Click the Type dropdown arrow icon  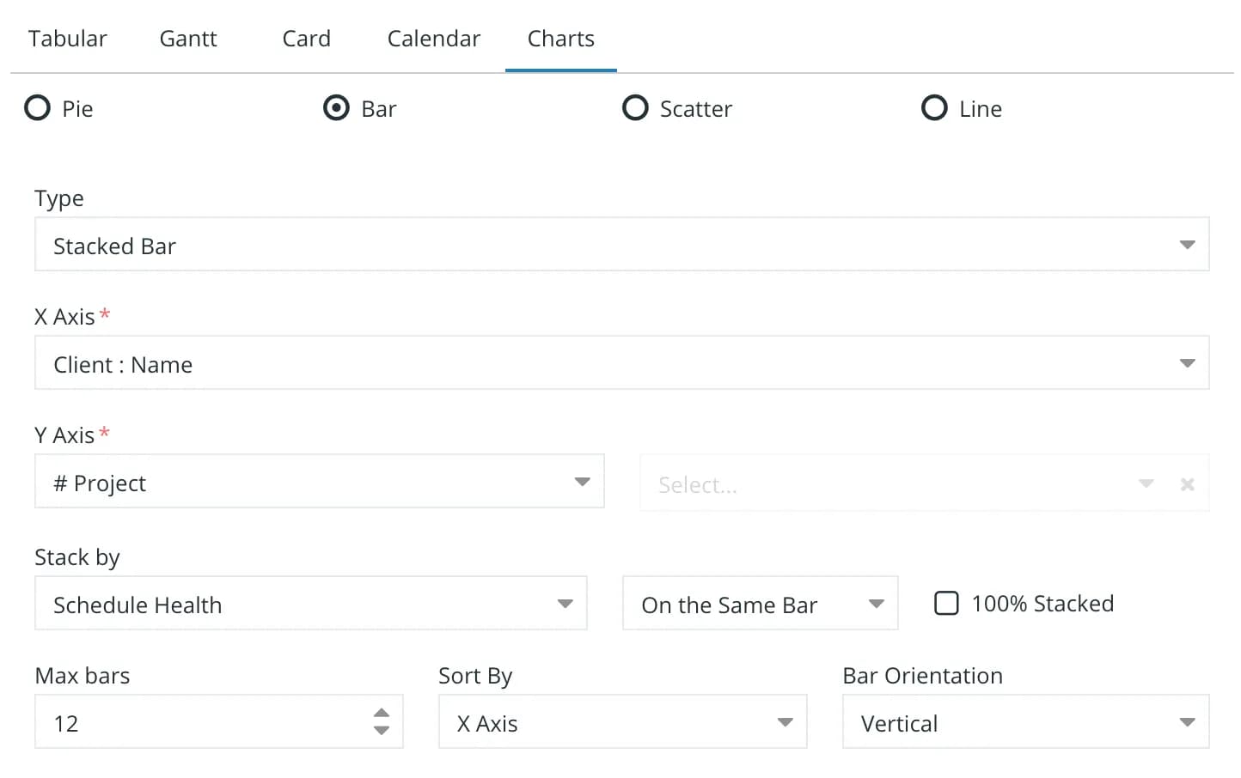[x=1187, y=245]
